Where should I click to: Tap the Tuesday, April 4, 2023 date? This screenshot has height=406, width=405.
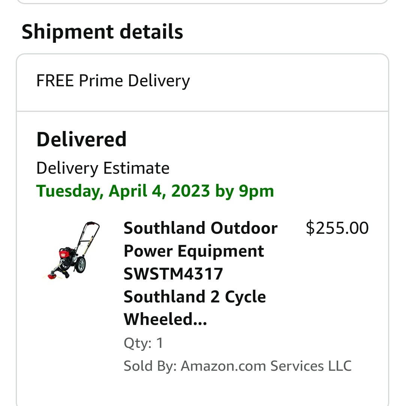coord(124,191)
